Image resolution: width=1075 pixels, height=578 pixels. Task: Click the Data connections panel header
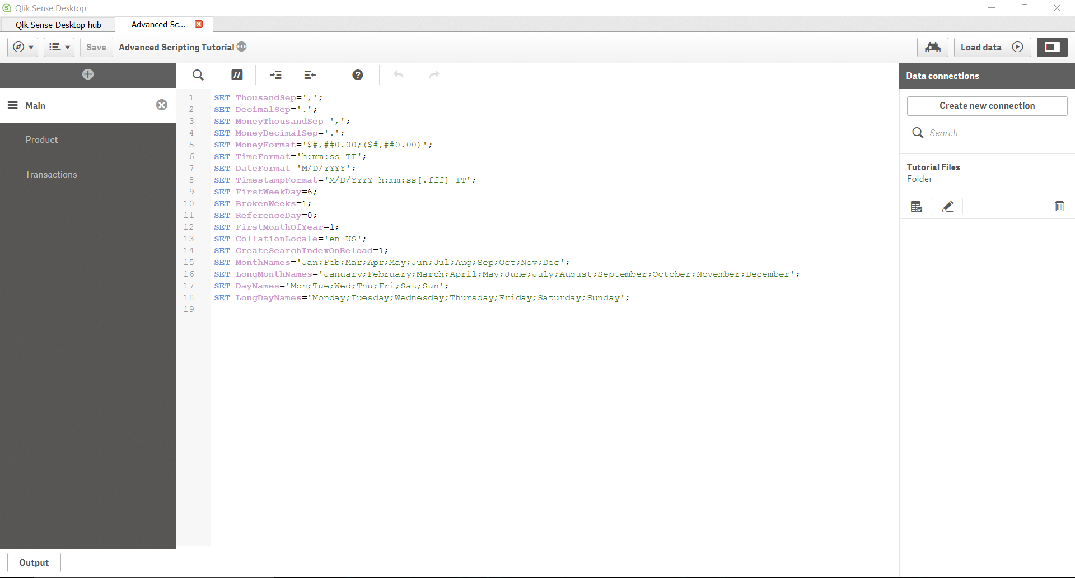click(987, 76)
